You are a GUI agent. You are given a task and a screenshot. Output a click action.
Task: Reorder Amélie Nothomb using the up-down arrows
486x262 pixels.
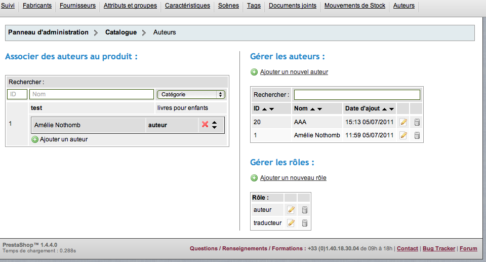[215, 125]
